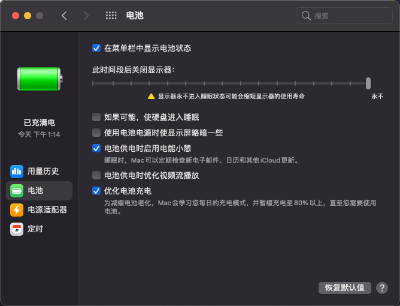Click the Power Nap description about iCloud 更新
This screenshot has height=306, width=400.
coord(202,161)
